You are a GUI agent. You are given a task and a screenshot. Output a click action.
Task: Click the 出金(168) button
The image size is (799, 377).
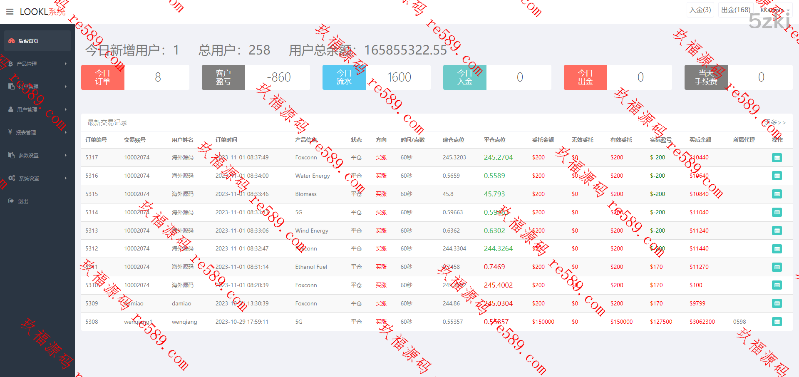click(735, 10)
